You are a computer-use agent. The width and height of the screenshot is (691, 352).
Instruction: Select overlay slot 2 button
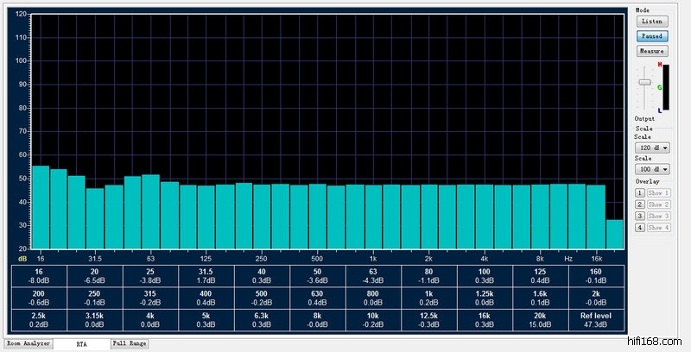[x=640, y=204]
